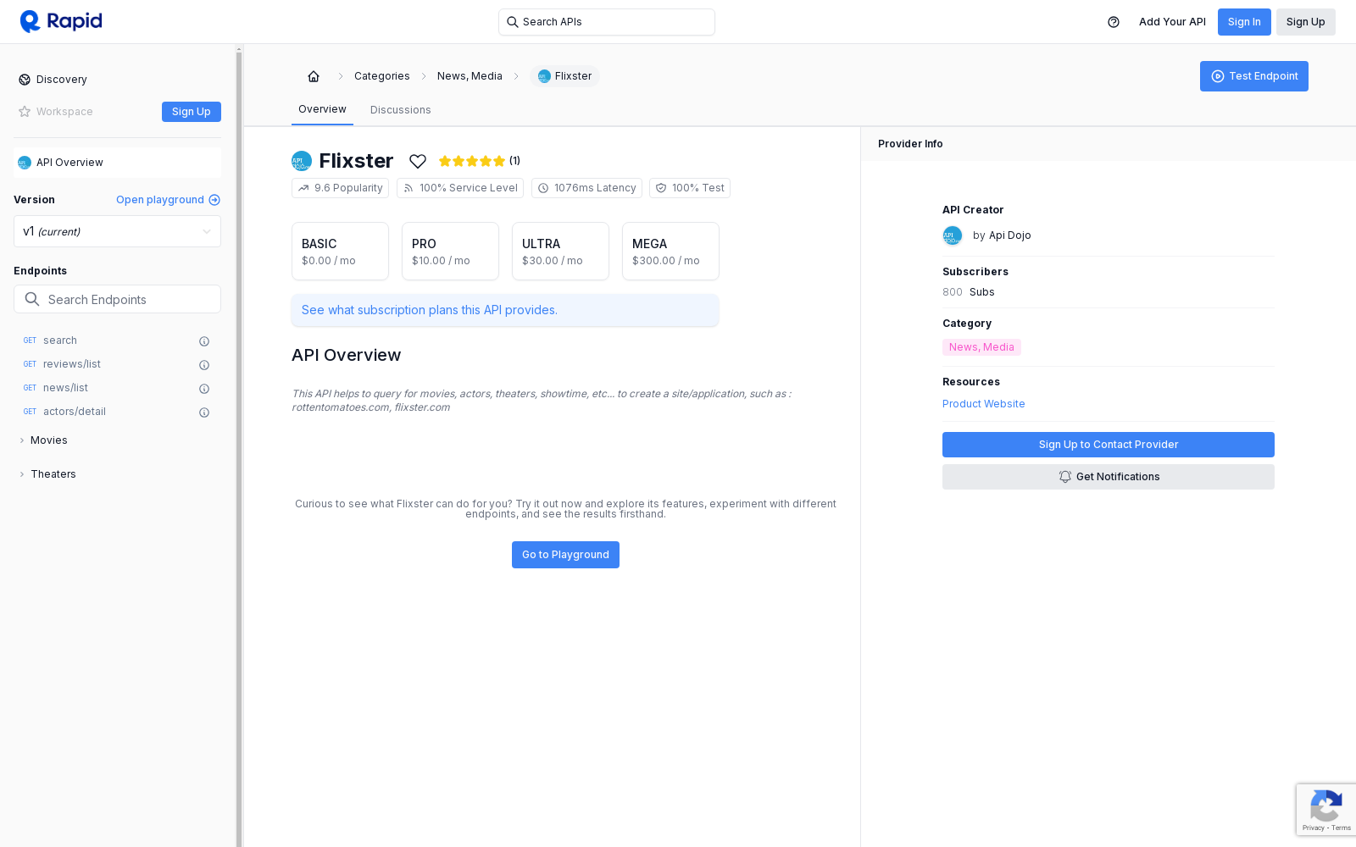This screenshot has height=847, width=1356.
Task: Click the Privacy link in reCAPTCHA badge
Action: 1313,828
